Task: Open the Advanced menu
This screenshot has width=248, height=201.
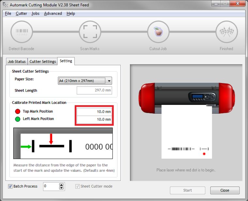Action: pos(53,13)
